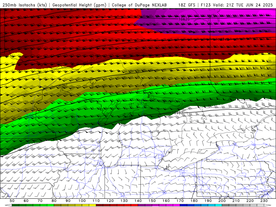Click the 90 knot colorbar label
Image resolution: width=276 pixels, height=207 pixels.
tap(68, 201)
